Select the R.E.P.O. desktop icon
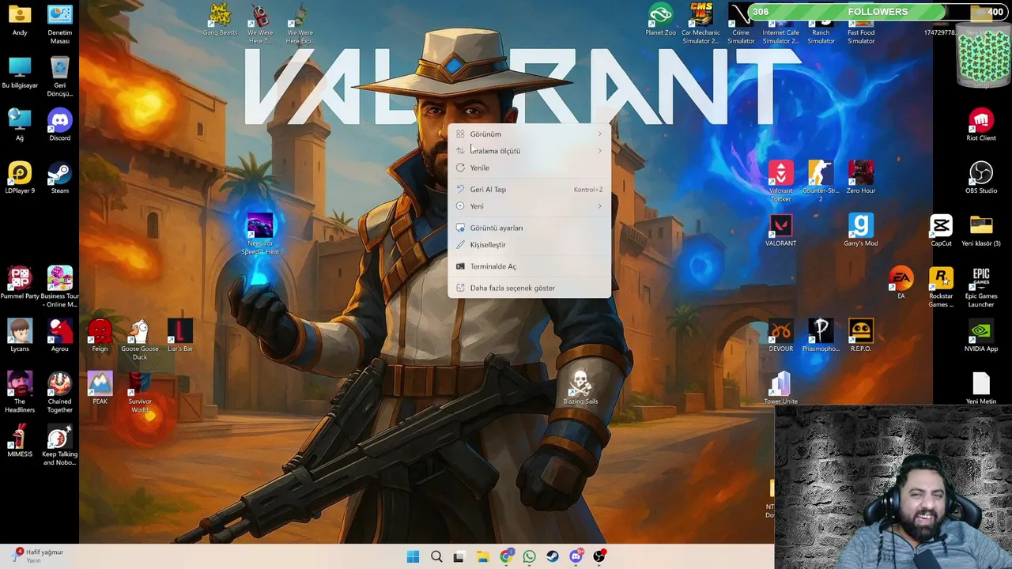 point(861,336)
